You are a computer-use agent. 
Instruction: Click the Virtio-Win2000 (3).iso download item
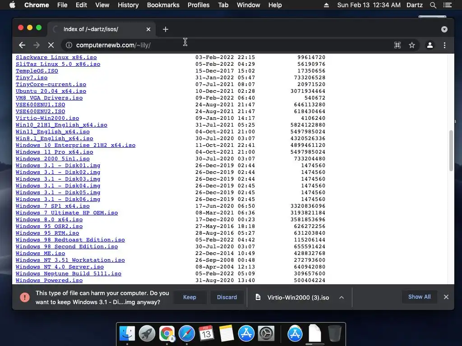tap(298, 297)
